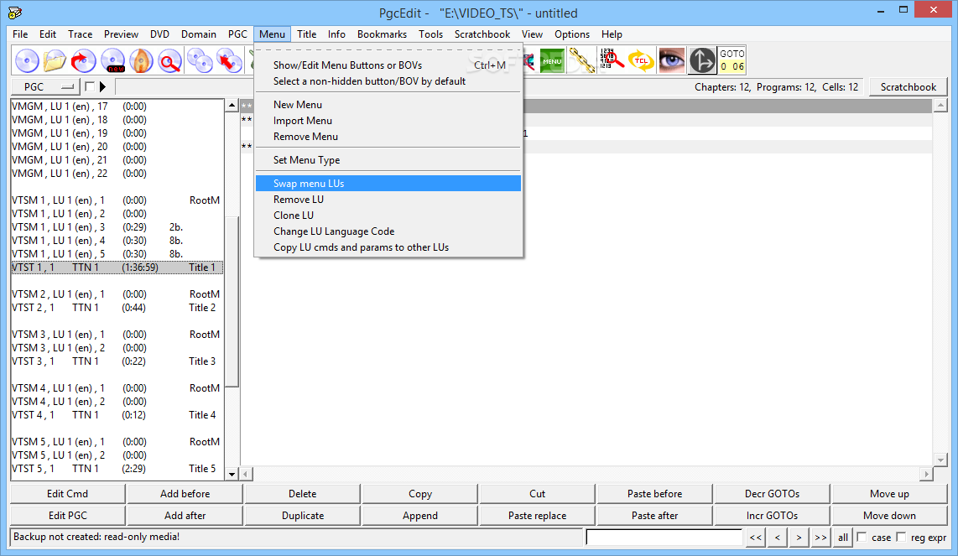Click the numbers with magnifier icon
The image size is (958, 556).
click(x=611, y=60)
